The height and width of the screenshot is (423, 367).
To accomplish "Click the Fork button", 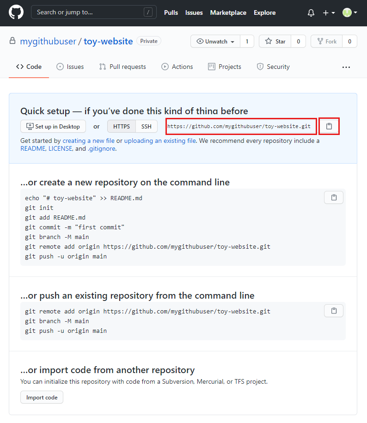I will tap(326, 41).
